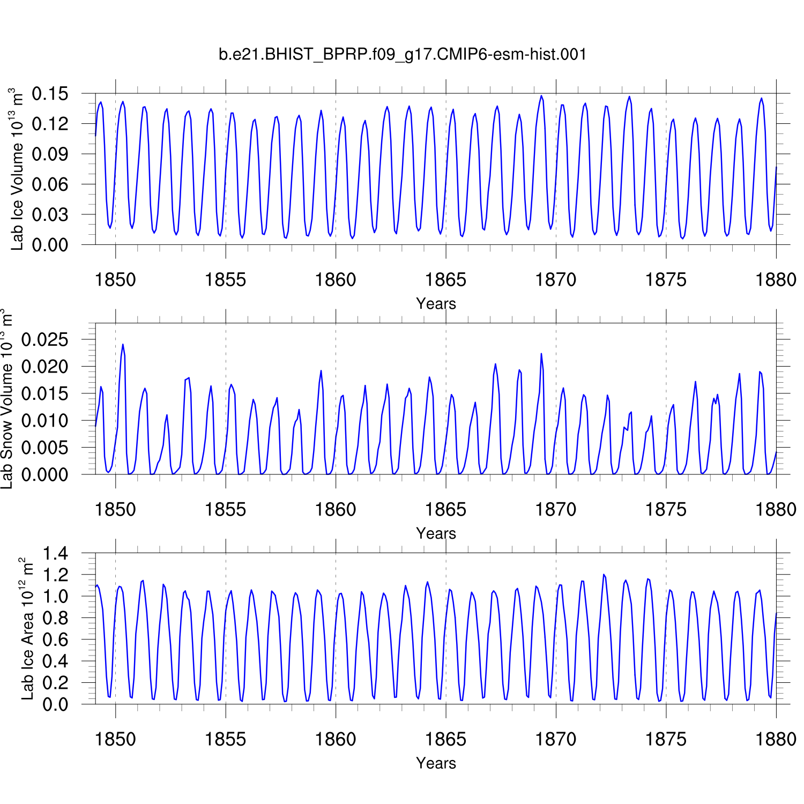The image size is (804, 804).
Task: Click the snow volume peak just before 1870
Action: (541, 354)
